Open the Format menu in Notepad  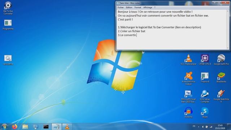coord(138,7)
